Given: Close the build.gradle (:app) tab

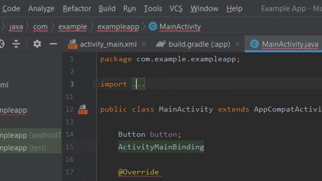Looking at the screenshot, I should point(237,44).
